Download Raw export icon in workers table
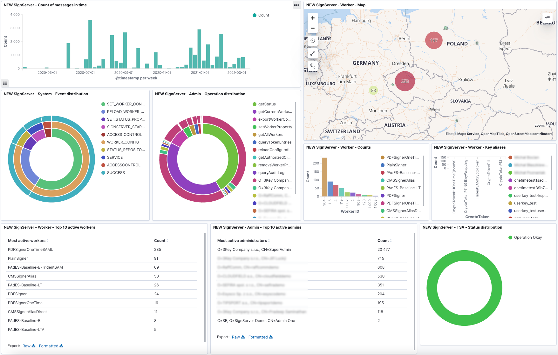 34,346
